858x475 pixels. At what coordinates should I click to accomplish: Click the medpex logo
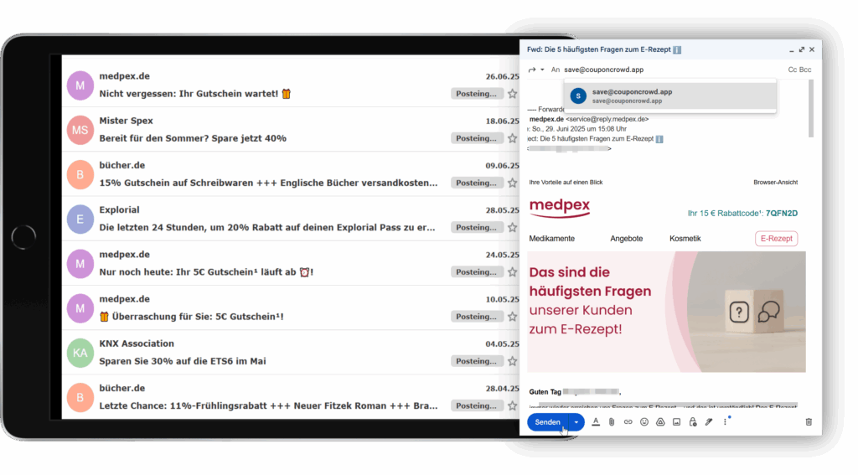point(560,208)
